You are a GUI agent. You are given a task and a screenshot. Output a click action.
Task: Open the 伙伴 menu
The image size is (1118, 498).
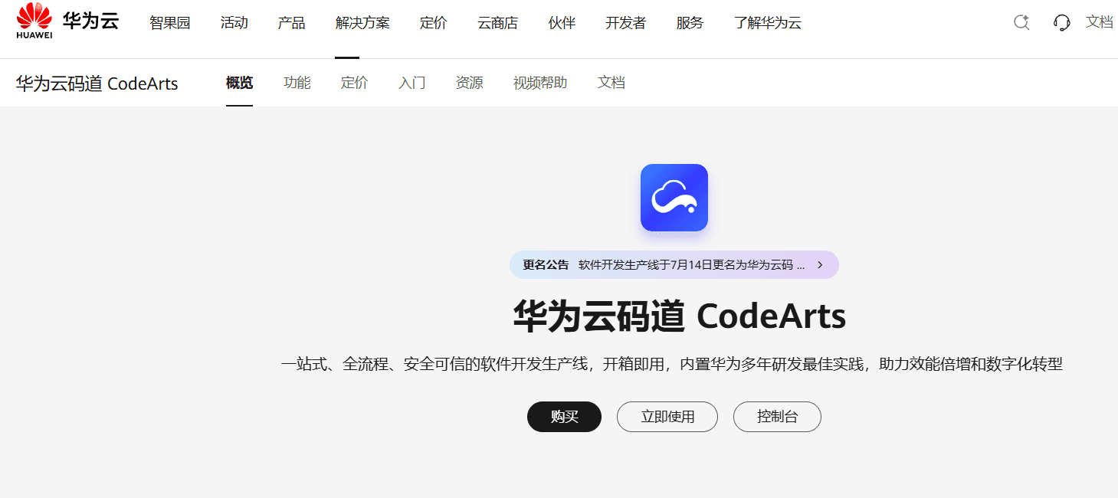pos(562,23)
